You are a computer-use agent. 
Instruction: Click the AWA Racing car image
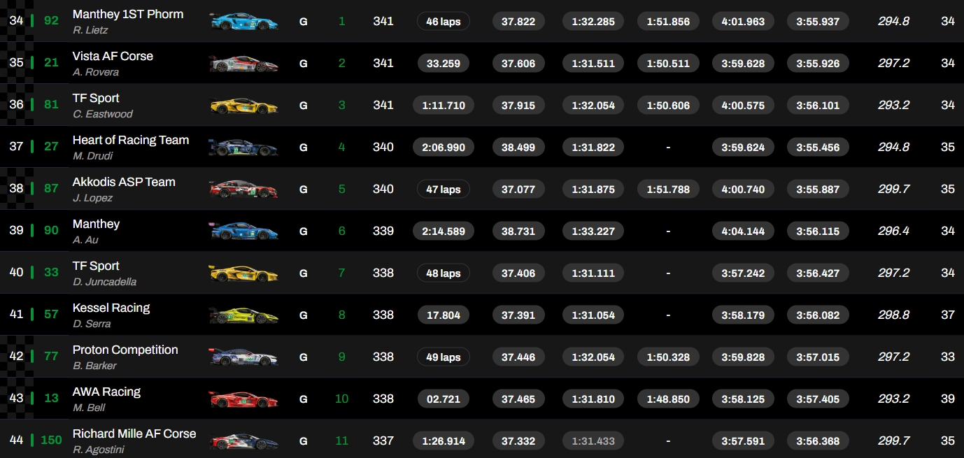tap(243, 399)
